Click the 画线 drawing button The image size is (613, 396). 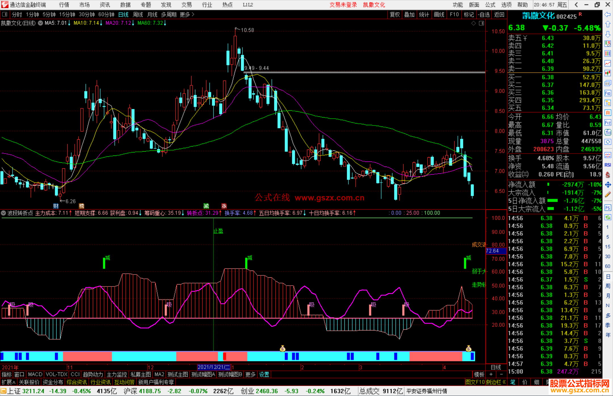439,14
